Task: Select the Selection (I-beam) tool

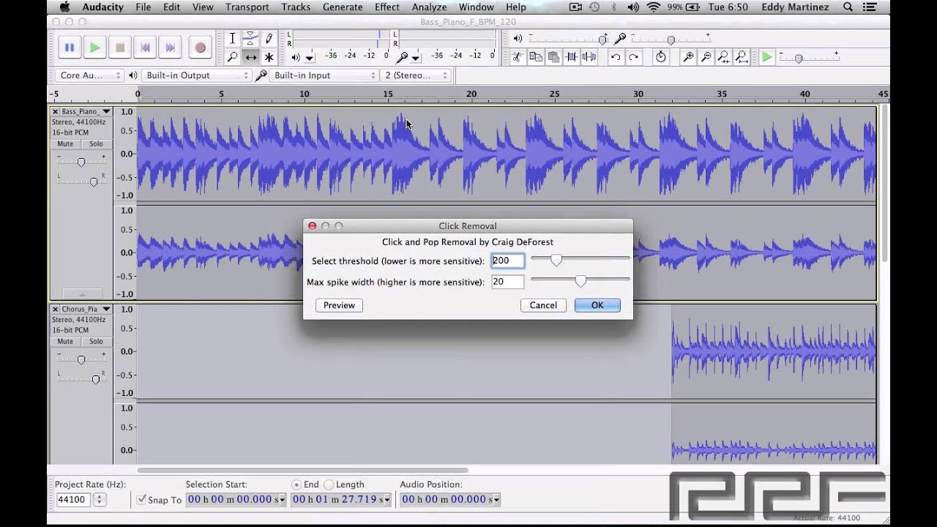Action: click(x=233, y=39)
